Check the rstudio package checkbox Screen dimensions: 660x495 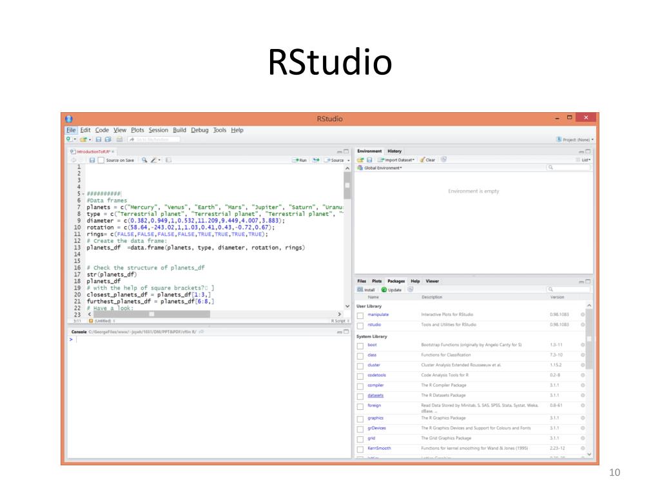[360, 325]
